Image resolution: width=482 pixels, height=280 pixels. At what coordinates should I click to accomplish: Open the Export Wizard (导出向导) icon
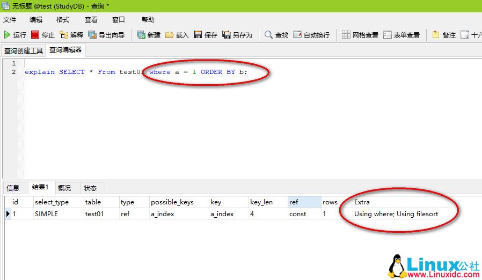pyautogui.click(x=92, y=35)
